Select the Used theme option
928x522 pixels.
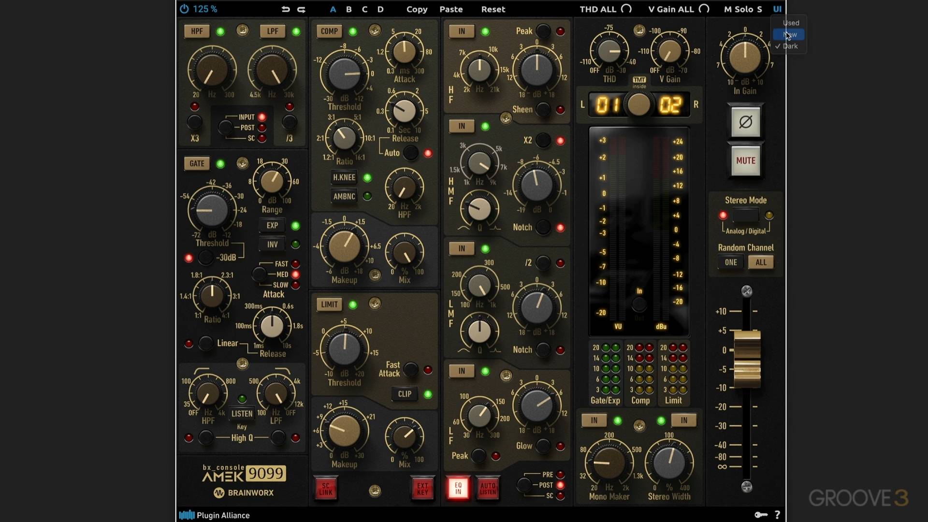pyautogui.click(x=791, y=23)
